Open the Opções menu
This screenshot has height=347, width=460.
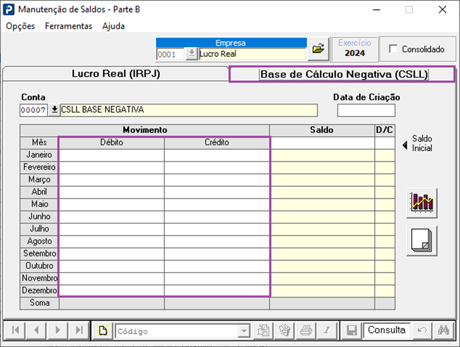pos(20,26)
